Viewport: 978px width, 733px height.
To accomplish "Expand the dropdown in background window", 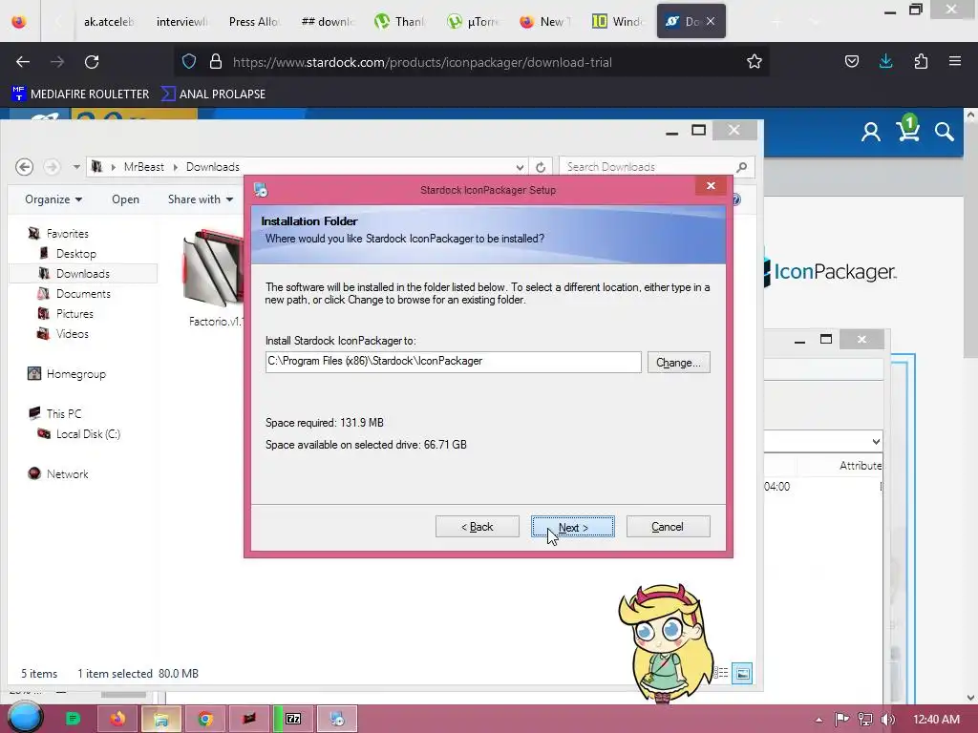I will pos(876,441).
